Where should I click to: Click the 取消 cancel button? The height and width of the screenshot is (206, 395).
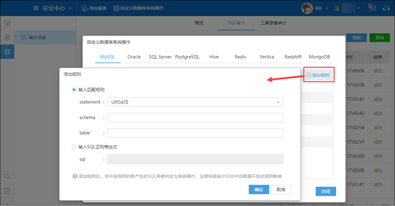281,190
